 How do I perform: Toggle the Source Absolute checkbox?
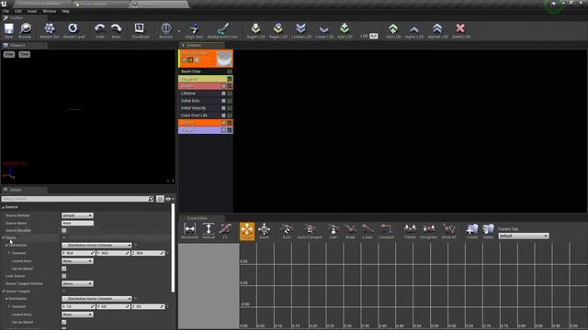coord(63,230)
